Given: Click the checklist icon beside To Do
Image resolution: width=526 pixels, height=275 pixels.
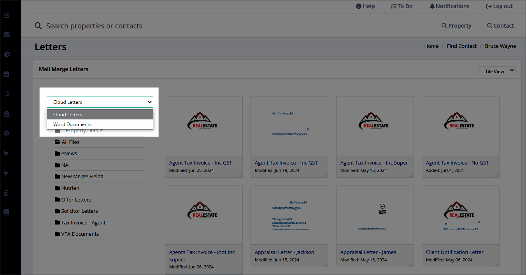Looking at the screenshot, I should [394, 6].
